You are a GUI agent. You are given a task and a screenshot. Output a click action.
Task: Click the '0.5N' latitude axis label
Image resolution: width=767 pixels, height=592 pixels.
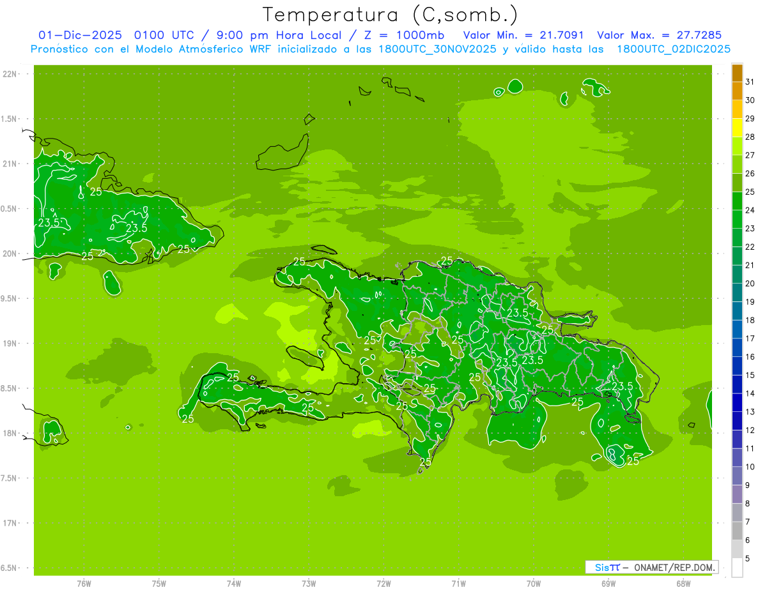point(10,209)
